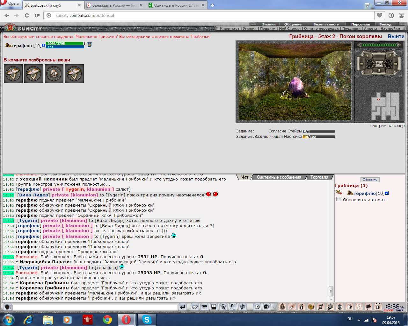Image resolution: width=408 pixels, height=326 pixels.
Task: Click the coin-in-hand icon in the bottom bar
Action: (x=330, y=307)
